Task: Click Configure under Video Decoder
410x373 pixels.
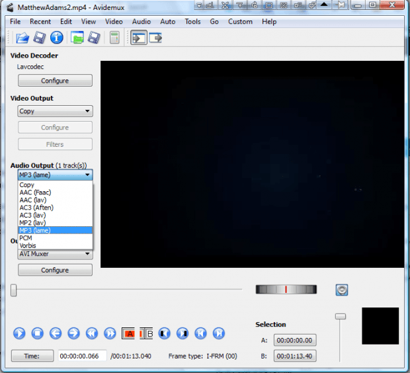Action: (55, 81)
